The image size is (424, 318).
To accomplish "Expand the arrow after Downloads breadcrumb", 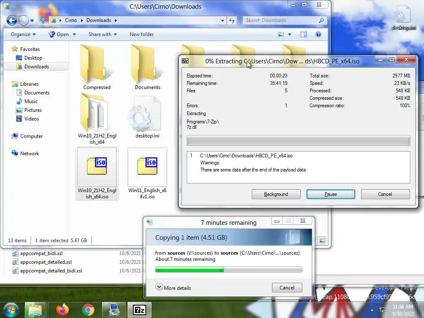I will [116, 20].
